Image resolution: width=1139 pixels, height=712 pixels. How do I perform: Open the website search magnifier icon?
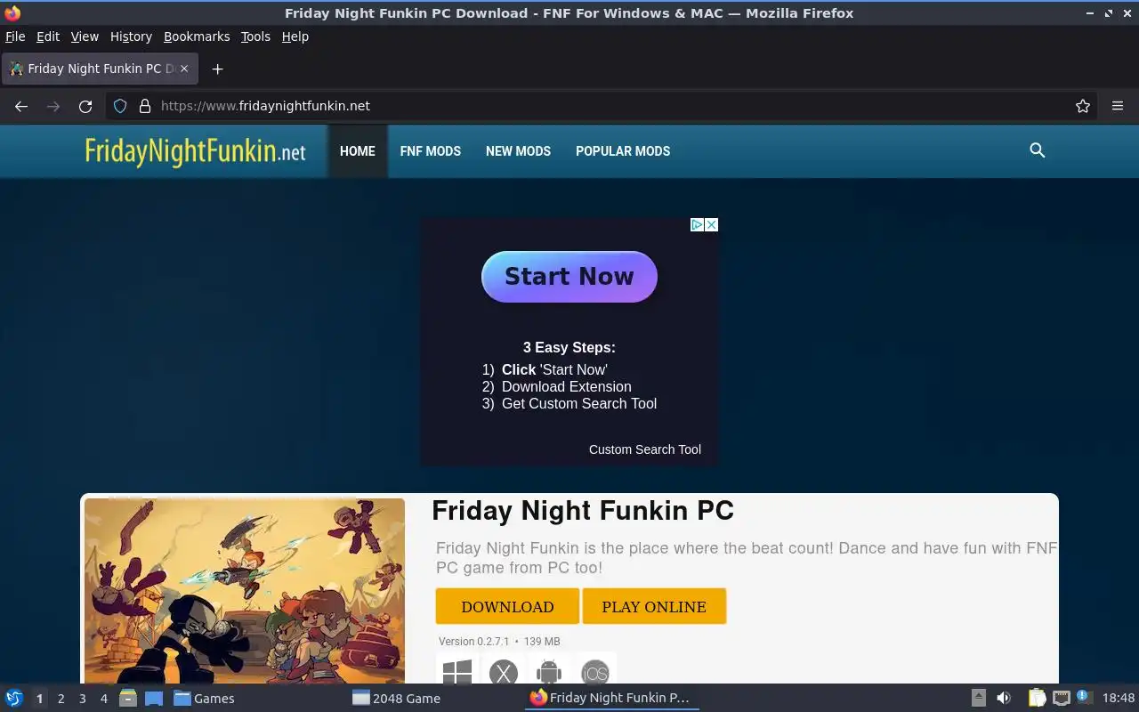click(1037, 150)
